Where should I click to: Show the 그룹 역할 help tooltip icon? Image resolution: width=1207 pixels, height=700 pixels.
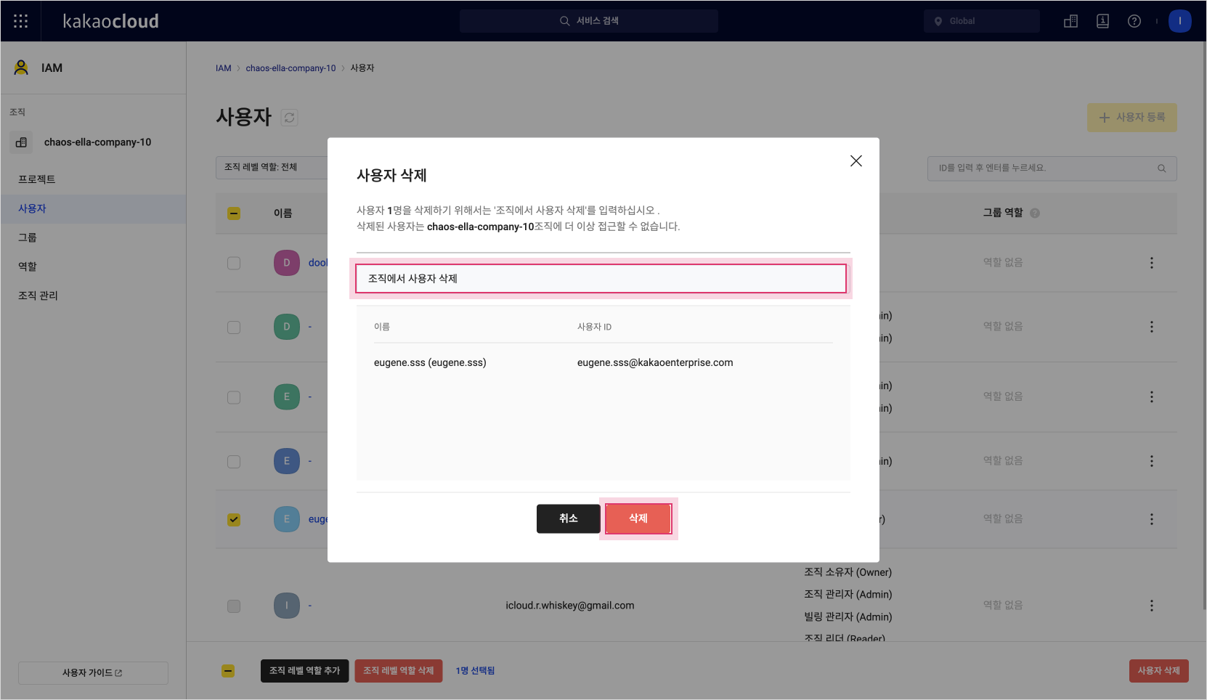click(1035, 213)
